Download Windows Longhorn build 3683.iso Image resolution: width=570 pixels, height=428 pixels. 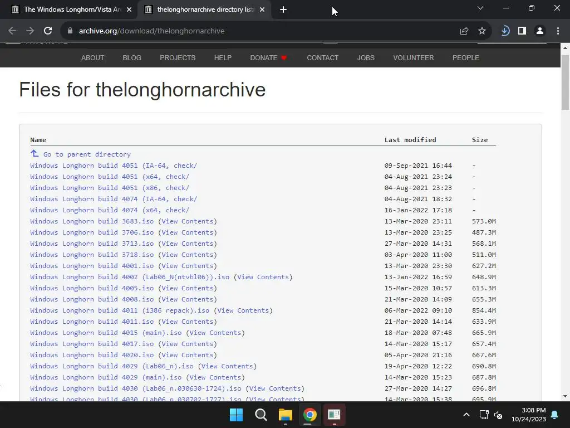pos(92,221)
